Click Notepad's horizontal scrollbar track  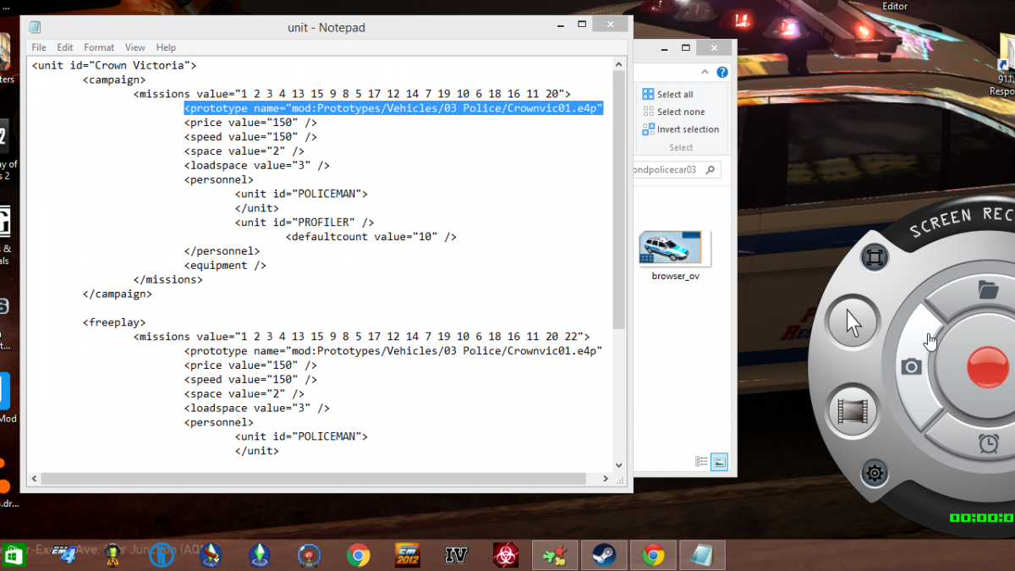(x=321, y=479)
